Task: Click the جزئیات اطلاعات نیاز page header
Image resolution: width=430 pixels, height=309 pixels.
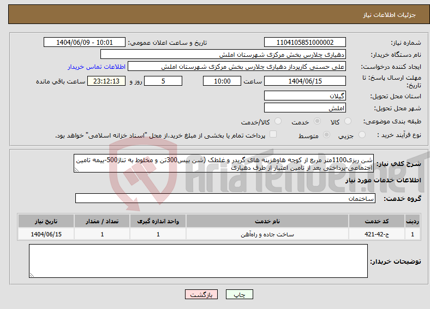Action: point(390,15)
